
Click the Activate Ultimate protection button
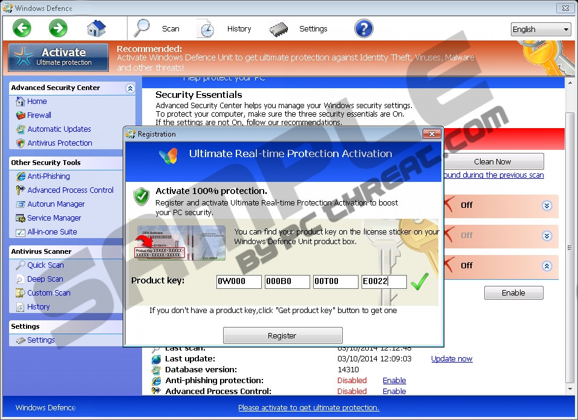pyautogui.click(x=58, y=57)
